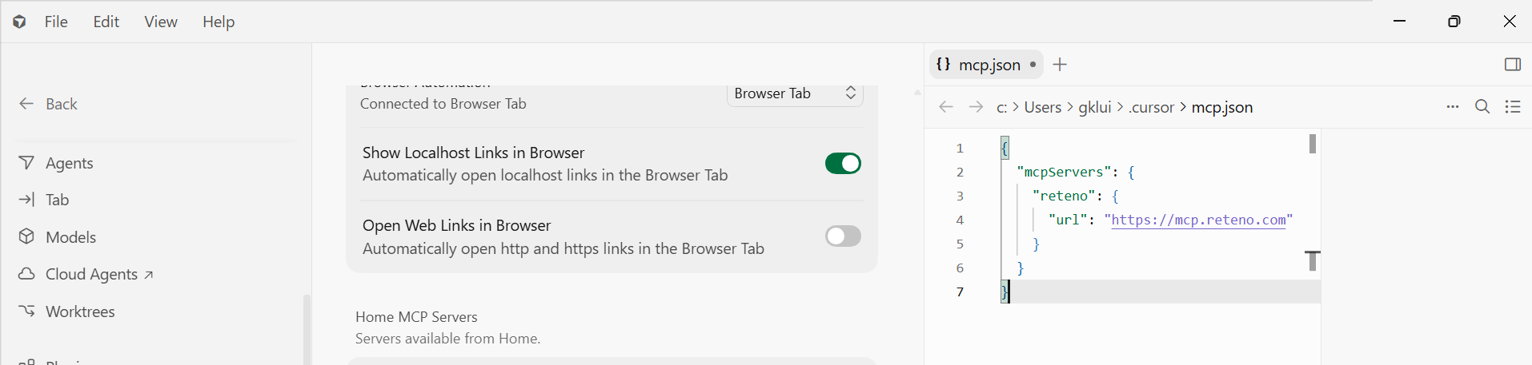This screenshot has width=1532, height=365.
Task: Expand the Users breadcrumb segment
Action: click(1043, 107)
